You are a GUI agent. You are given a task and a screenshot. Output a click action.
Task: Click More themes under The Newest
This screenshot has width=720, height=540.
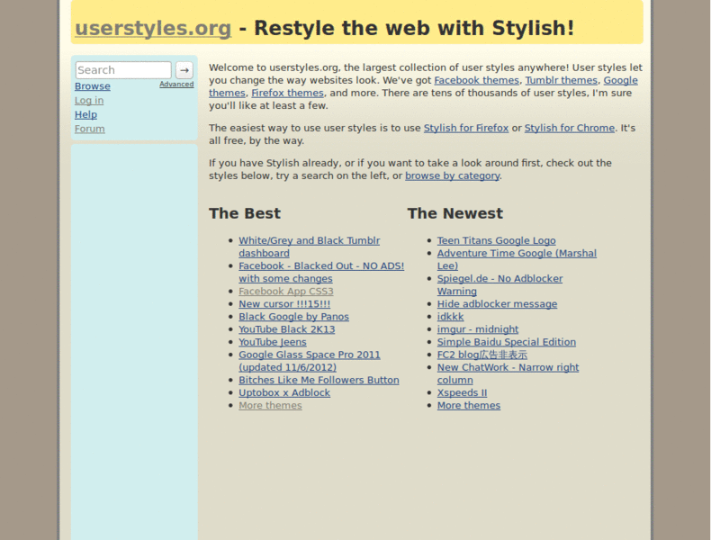point(469,406)
